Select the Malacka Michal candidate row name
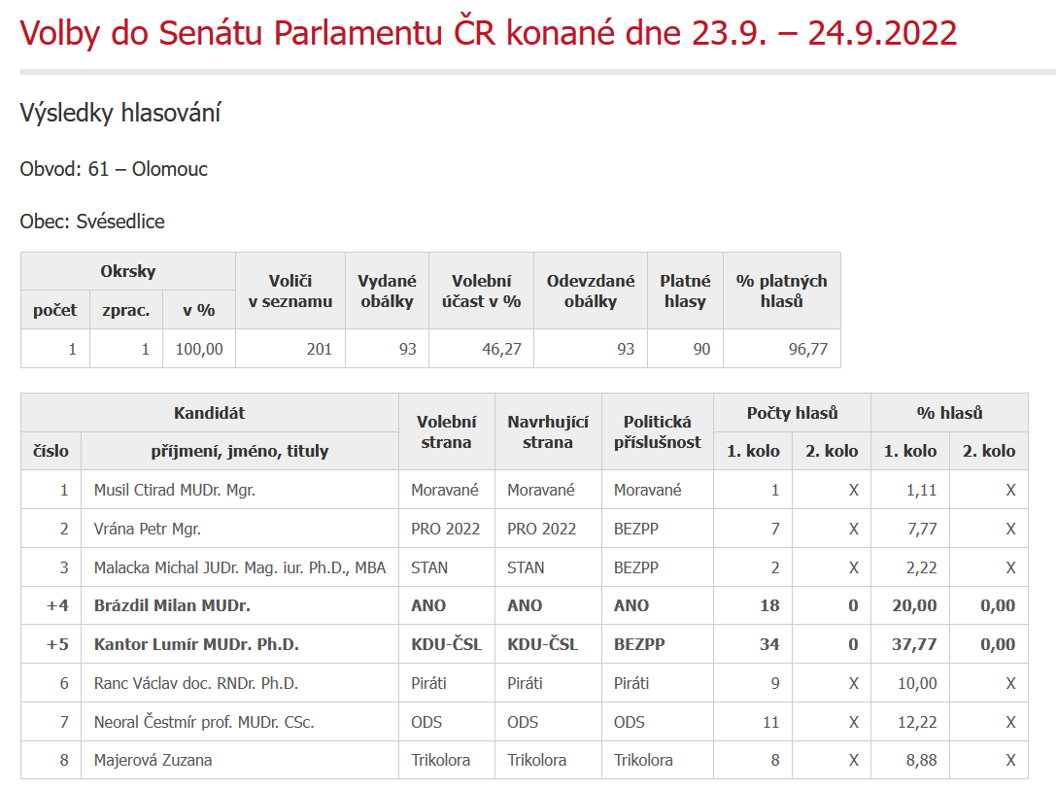 tap(240, 567)
